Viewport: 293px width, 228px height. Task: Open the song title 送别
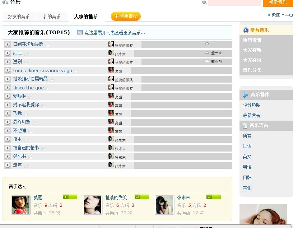(17, 61)
